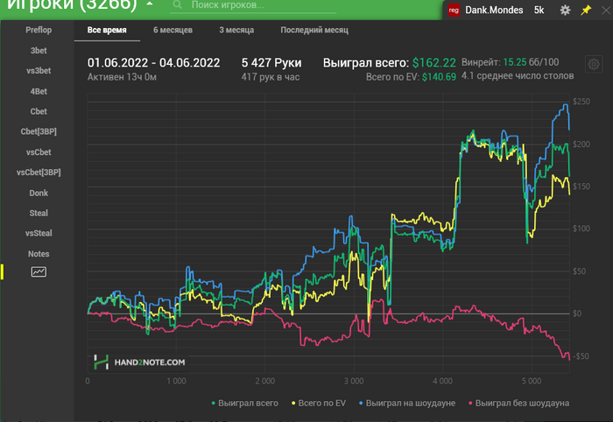This screenshot has width=613, height=422.
Task: Click the $162.22 total won value
Action: point(434,63)
